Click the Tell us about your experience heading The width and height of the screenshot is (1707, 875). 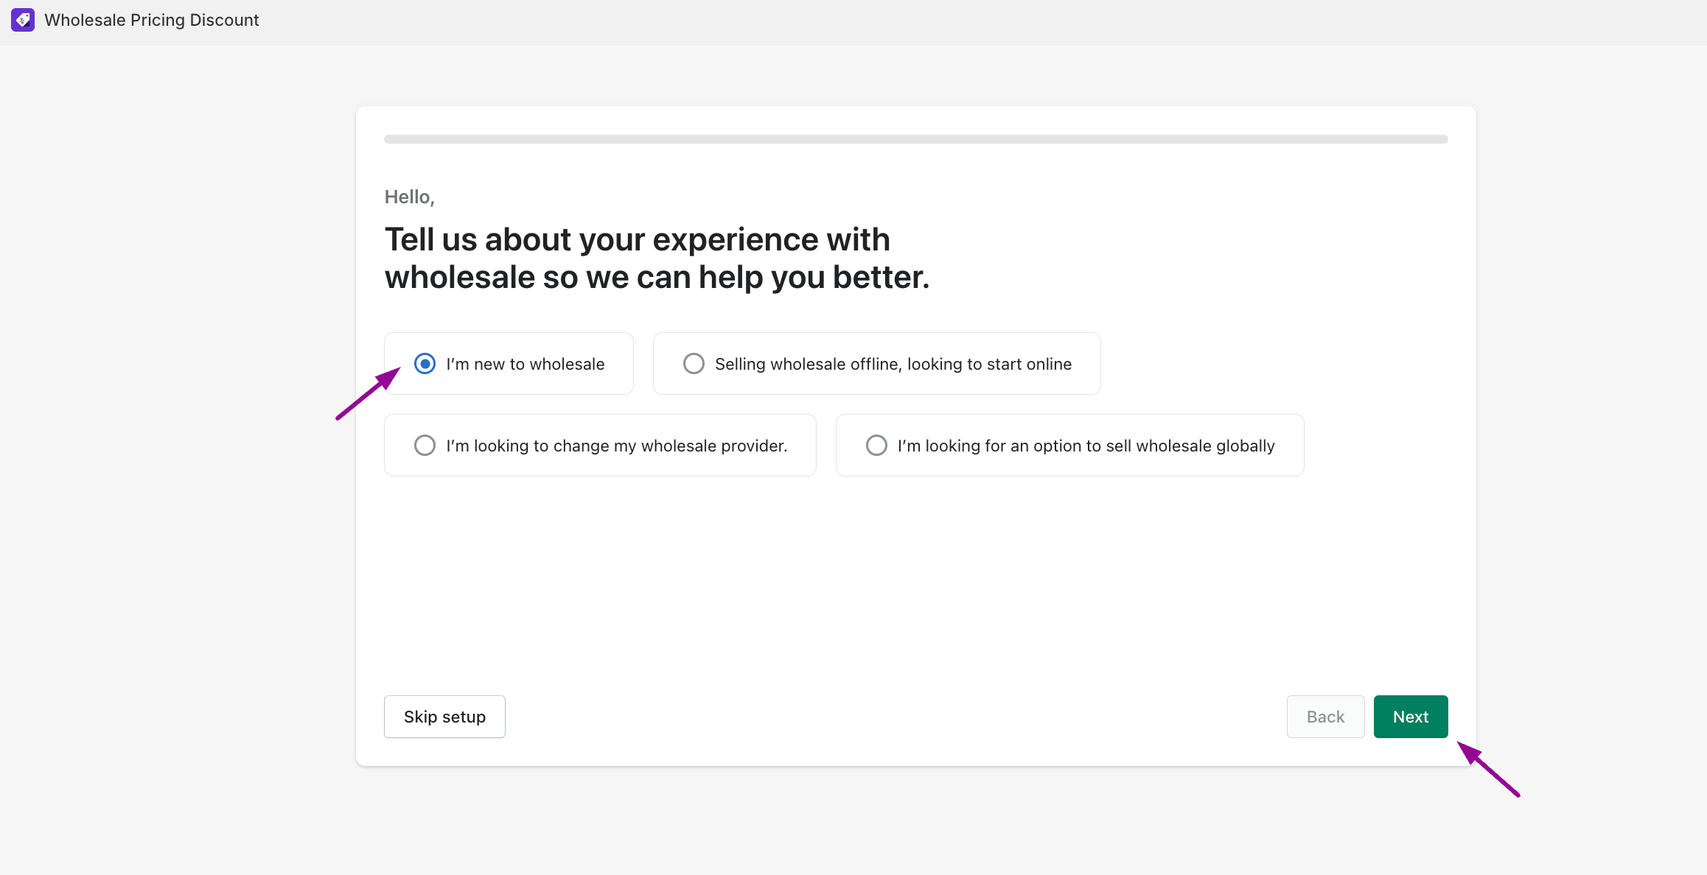pos(657,259)
